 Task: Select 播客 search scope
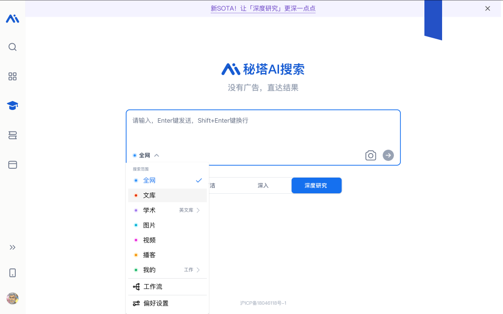168,255
